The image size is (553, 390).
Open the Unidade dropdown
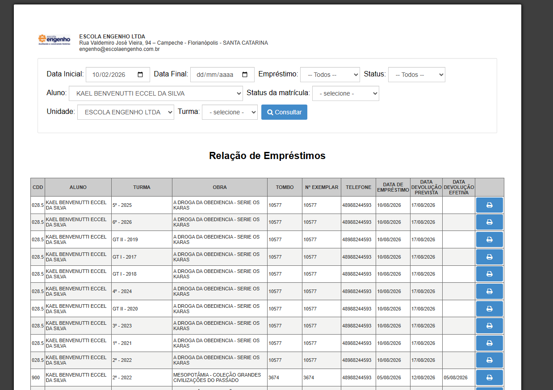click(x=126, y=112)
